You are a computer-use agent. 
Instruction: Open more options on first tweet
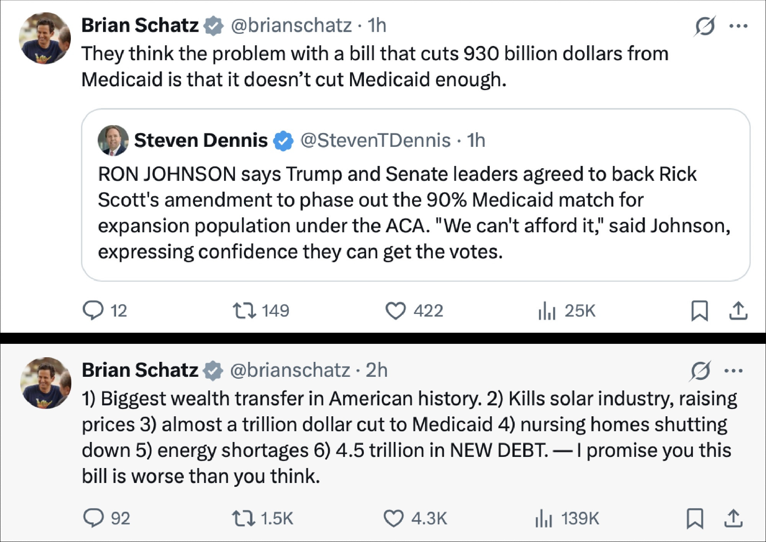(x=738, y=26)
